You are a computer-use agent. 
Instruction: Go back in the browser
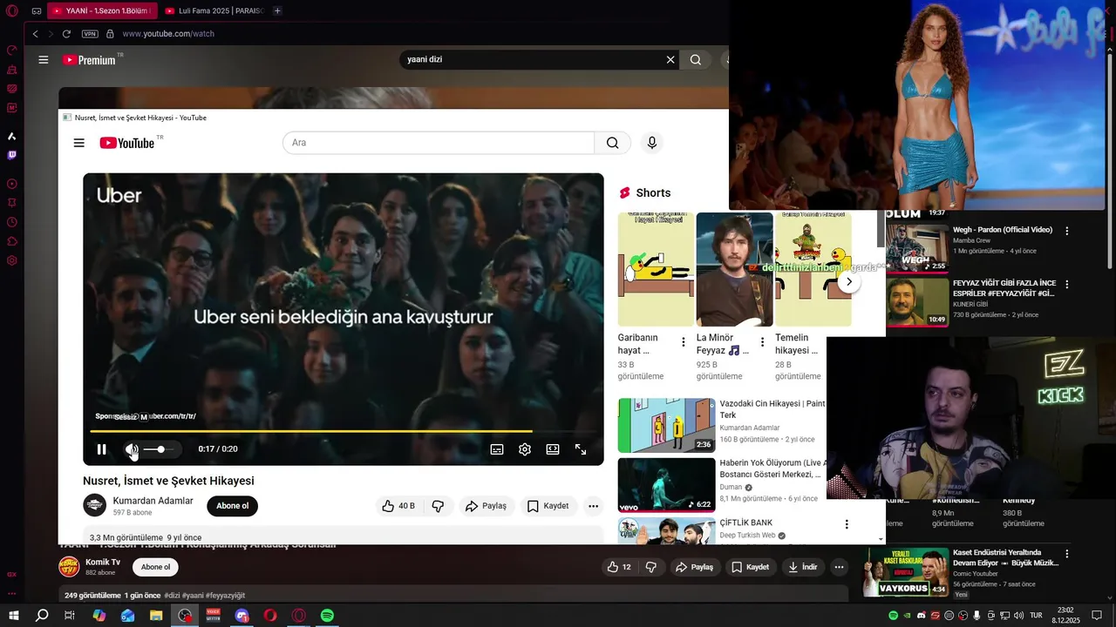coord(35,34)
